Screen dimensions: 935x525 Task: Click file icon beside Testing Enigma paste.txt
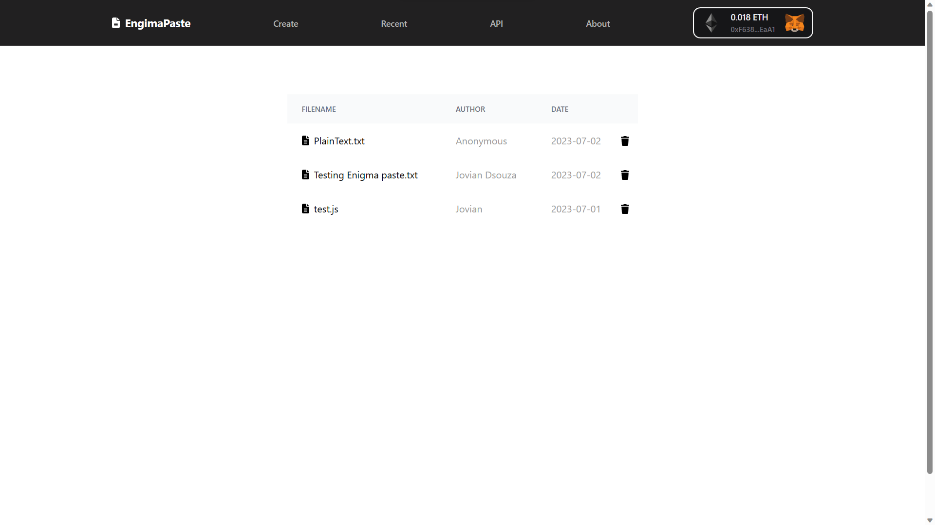pyautogui.click(x=305, y=175)
